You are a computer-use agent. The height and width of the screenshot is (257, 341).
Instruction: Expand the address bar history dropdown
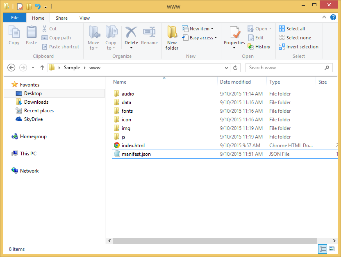tap(226, 68)
